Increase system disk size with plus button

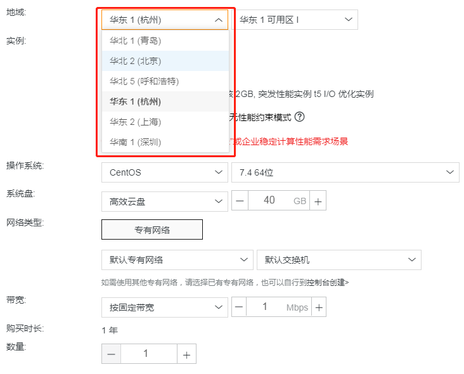point(318,202)
